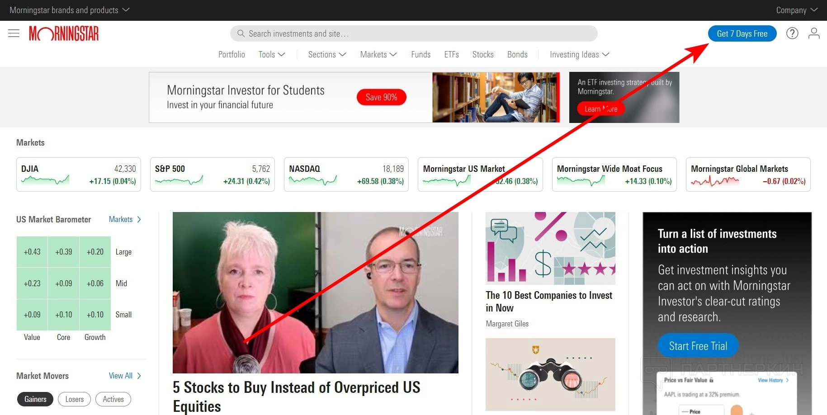Click the Large Value +0.43 barometer cell
Image resolution: width=827 pixels, height=415 pixels.
pos(32,252)
